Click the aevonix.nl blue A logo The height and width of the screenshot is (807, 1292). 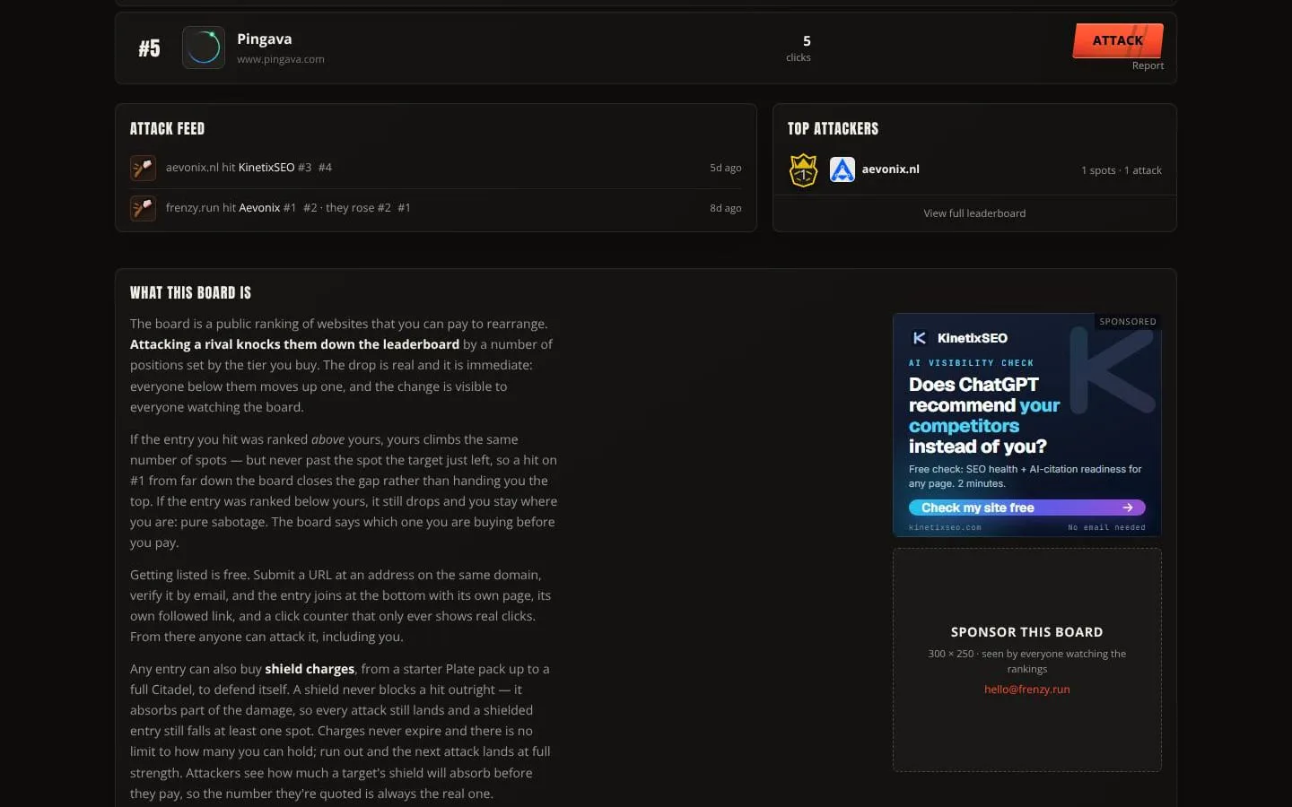[842, 169]
